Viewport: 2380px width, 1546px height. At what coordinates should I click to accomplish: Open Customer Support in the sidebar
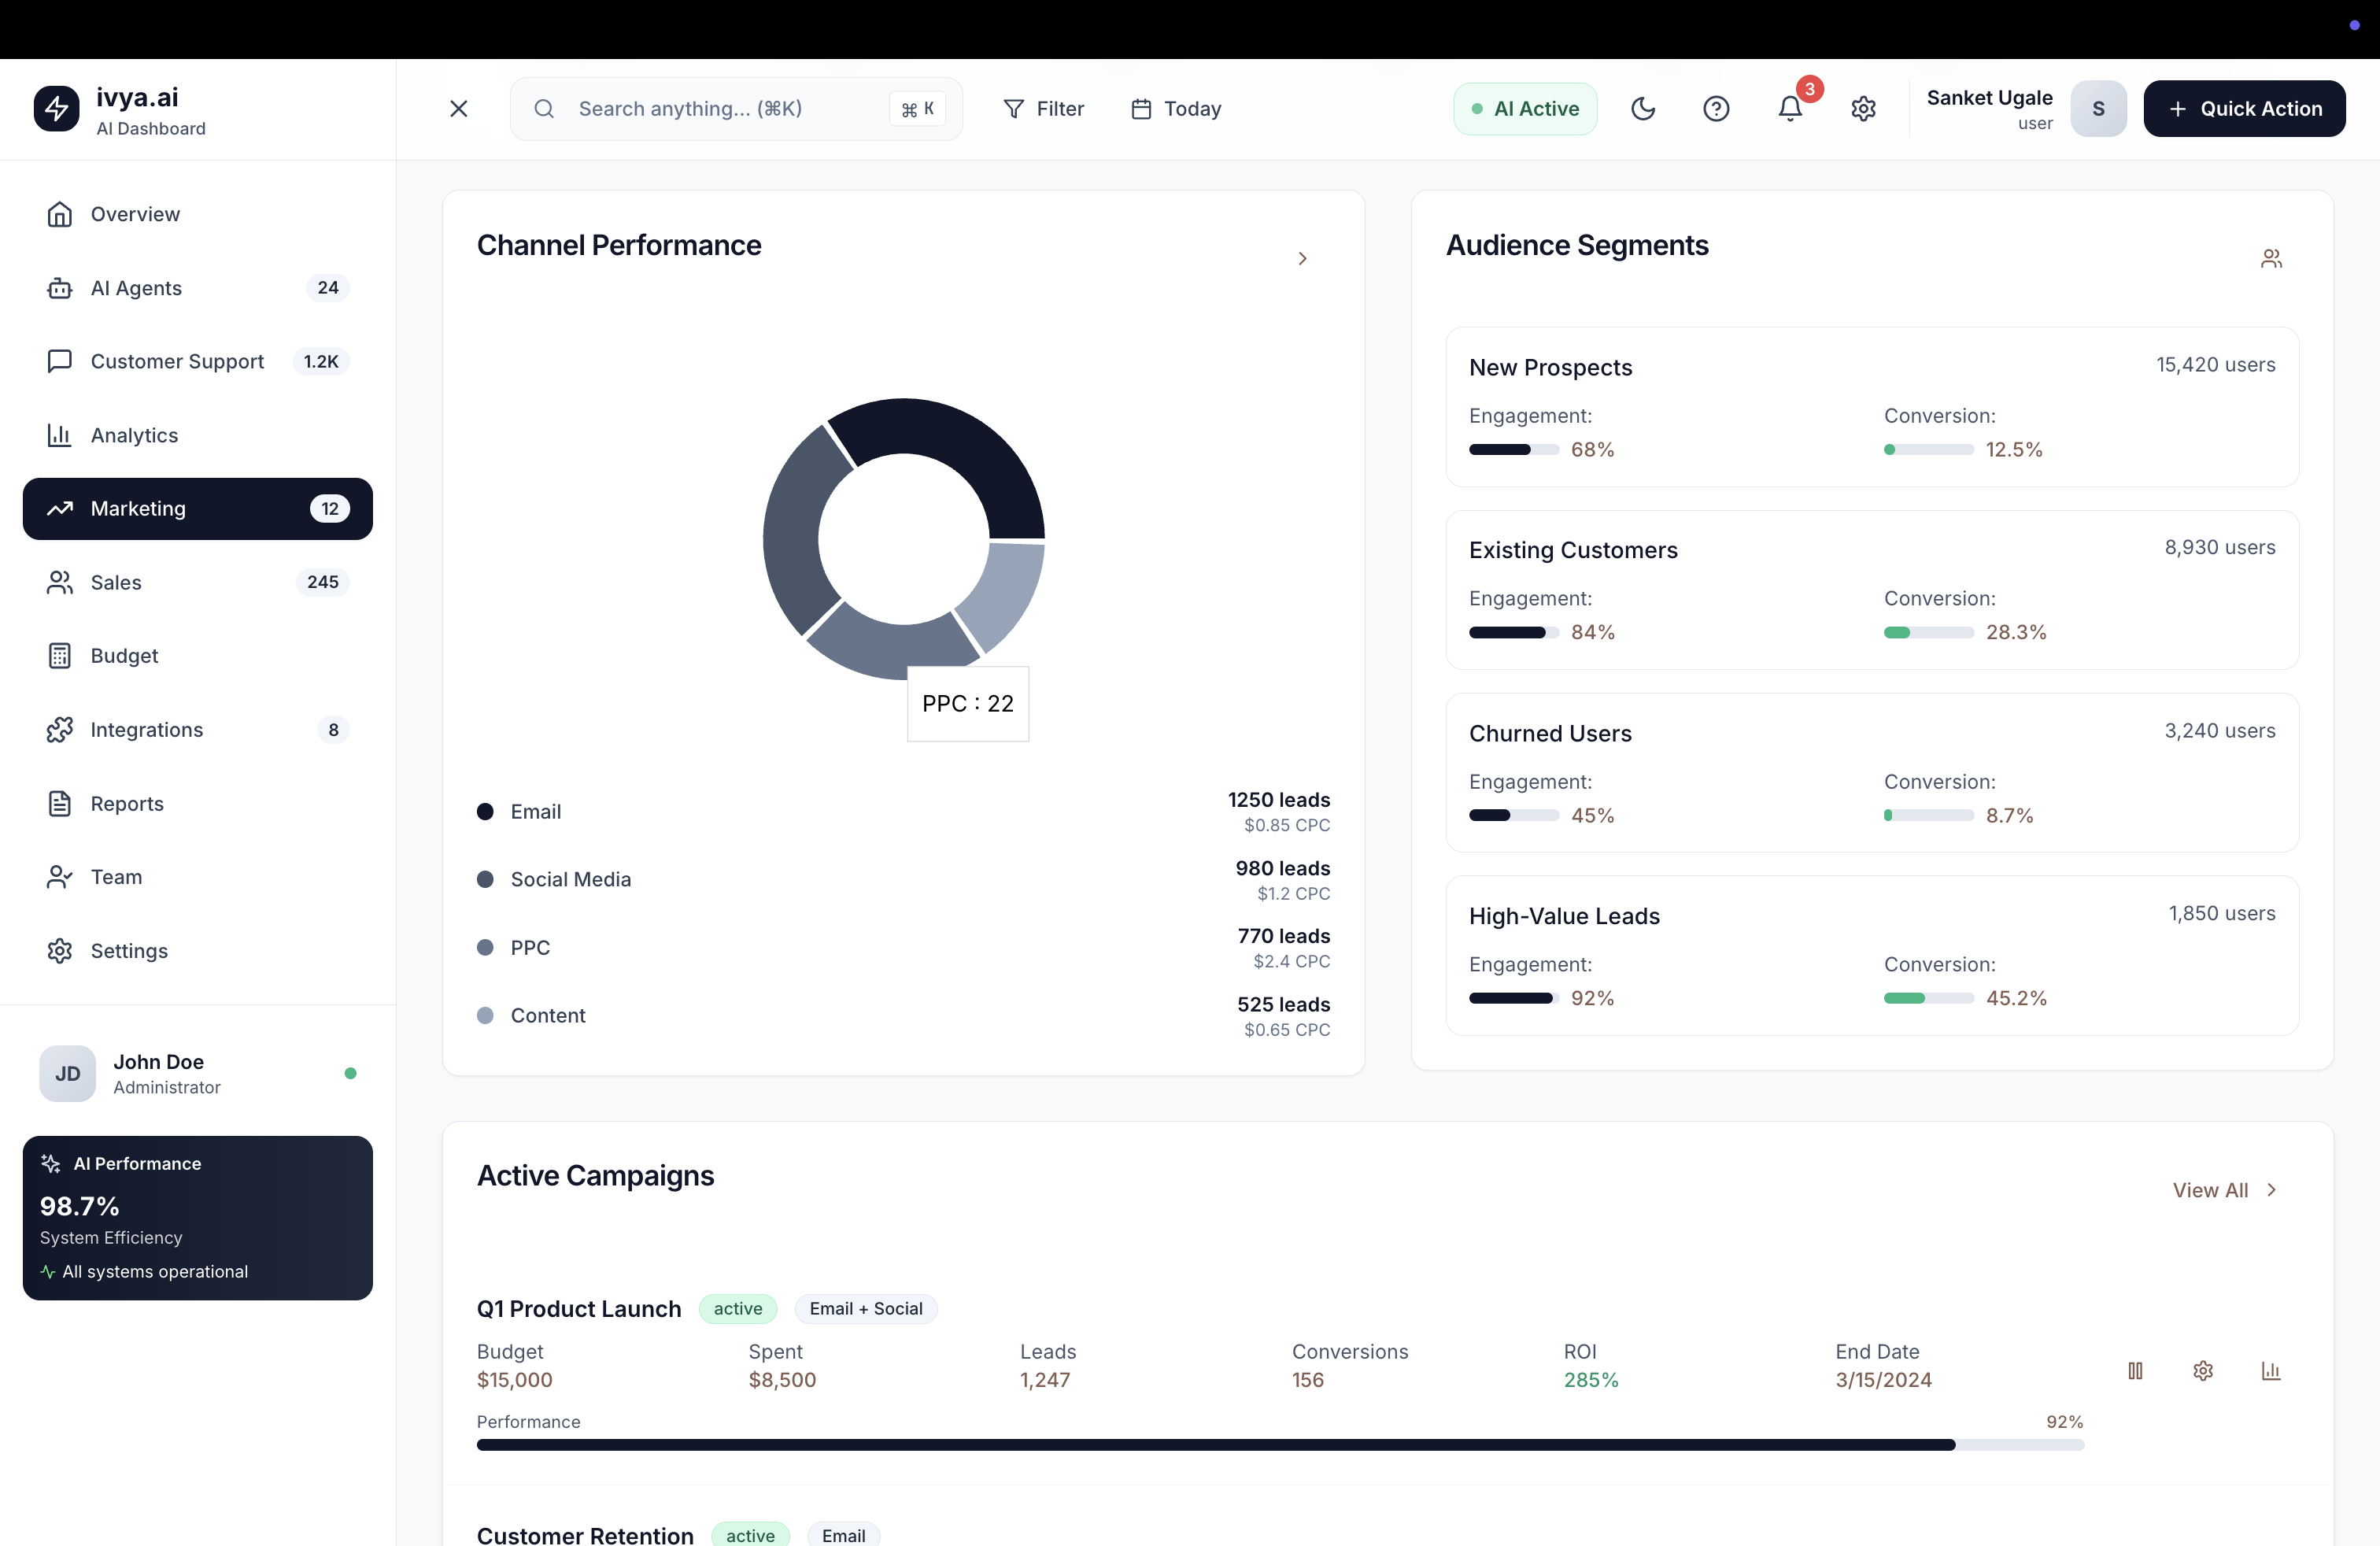click(x=177, y=361)
